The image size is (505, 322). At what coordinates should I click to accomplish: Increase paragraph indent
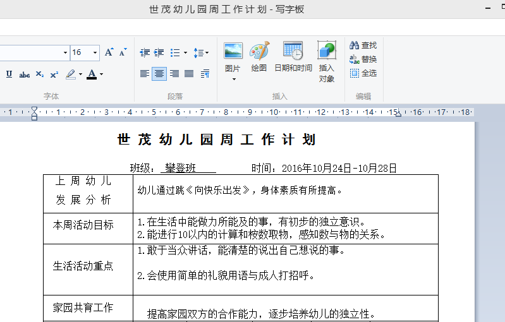pos(159,53)
